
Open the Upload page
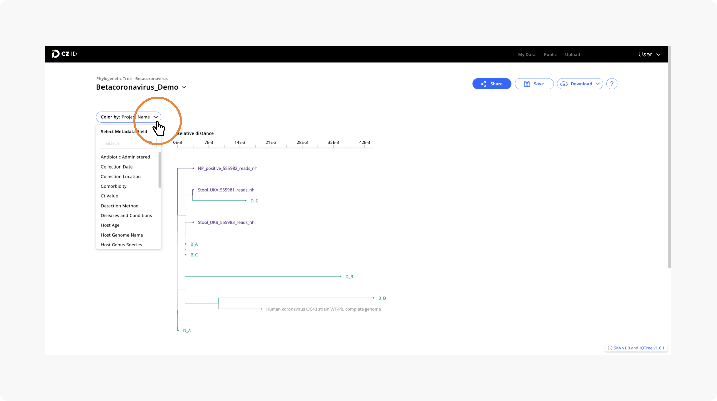click(x=572, y=54)
